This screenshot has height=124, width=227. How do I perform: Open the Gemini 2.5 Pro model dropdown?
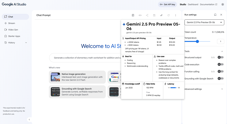(x=204, y=22)
